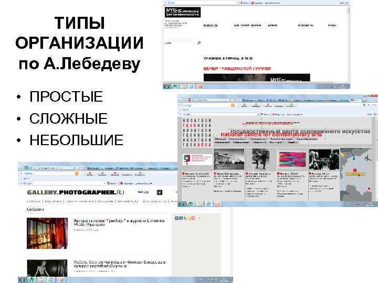Image resolution: width=378 pixels, height=283 pixels.
Task: Open the building photo thumbnail on NCCA site
Action: 229,159
